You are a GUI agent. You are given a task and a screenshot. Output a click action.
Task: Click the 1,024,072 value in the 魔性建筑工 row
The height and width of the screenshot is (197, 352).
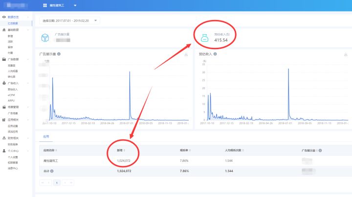[124, 161]
